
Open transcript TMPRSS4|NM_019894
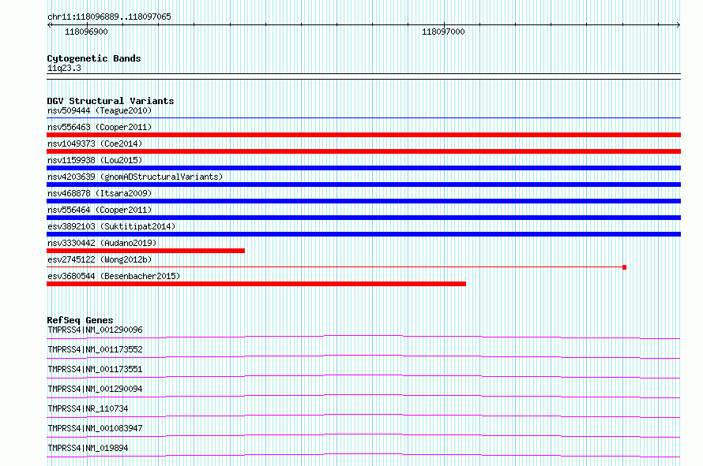(x=88, y=448)
